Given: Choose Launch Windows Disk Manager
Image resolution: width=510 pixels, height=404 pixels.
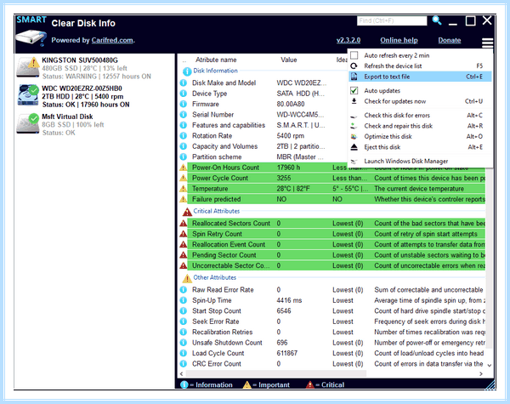Looking at the screenshot, I should pos(420,161).
